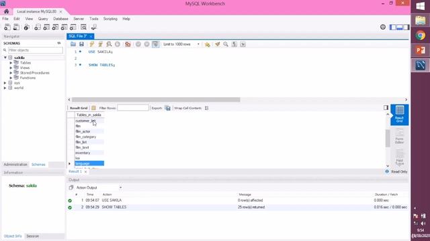
Task: Search table data toolbar icon
Action: [x=83, y=27]
